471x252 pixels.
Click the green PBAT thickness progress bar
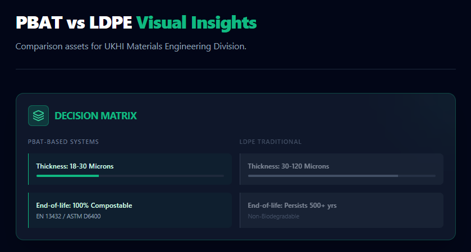coord(67,176)
